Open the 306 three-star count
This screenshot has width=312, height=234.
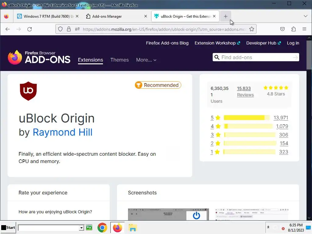pos(284,135)
